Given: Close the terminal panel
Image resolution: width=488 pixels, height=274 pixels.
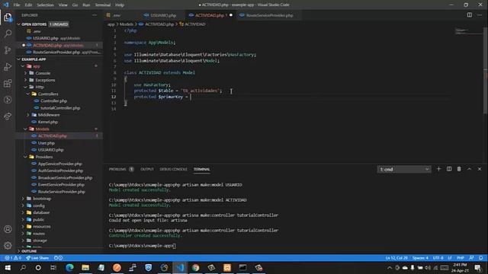Looking at the screenshot, I should (480, 169).
